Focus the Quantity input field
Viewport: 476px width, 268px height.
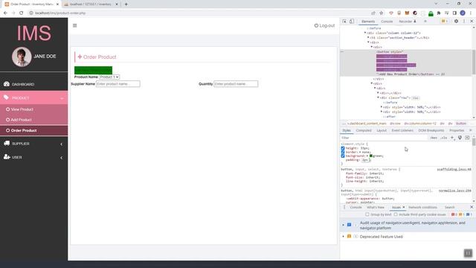pyautogui.click(x=236, y=84)
